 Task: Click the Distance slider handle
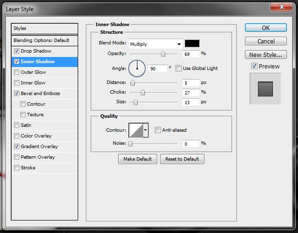click(133, 83)
